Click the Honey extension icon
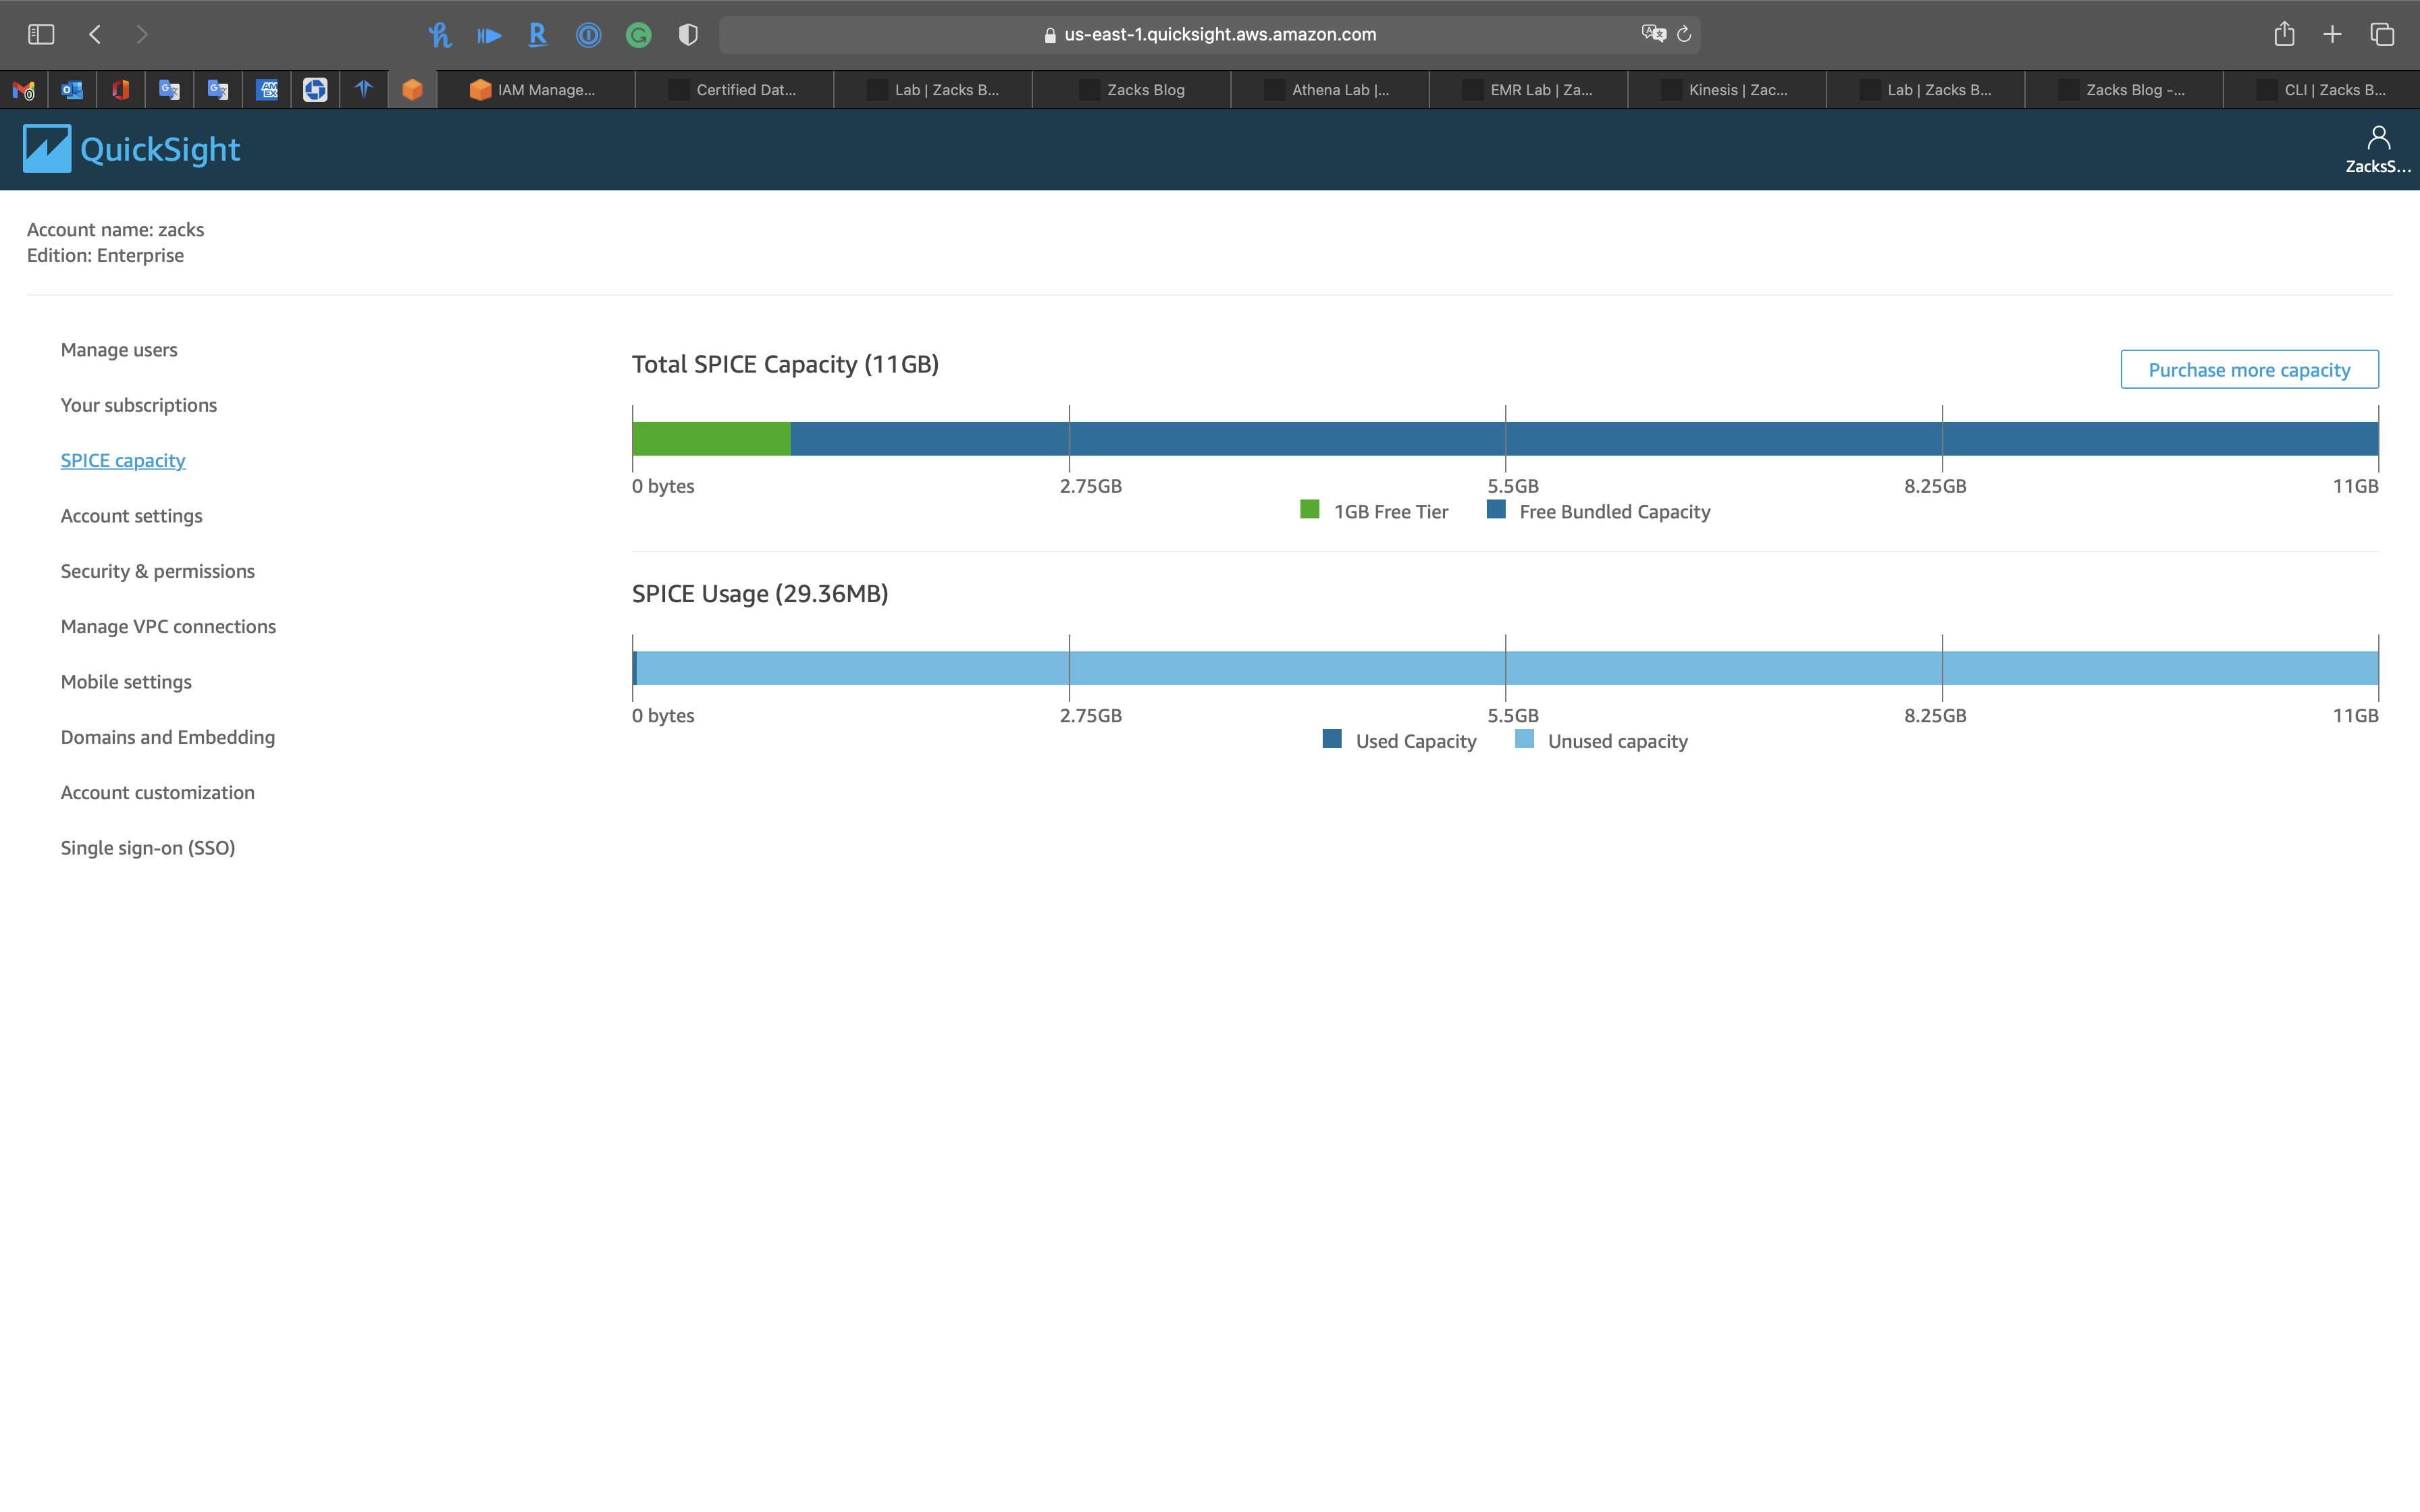This screenshot has height=1512, width=2420. pos(439,35)
